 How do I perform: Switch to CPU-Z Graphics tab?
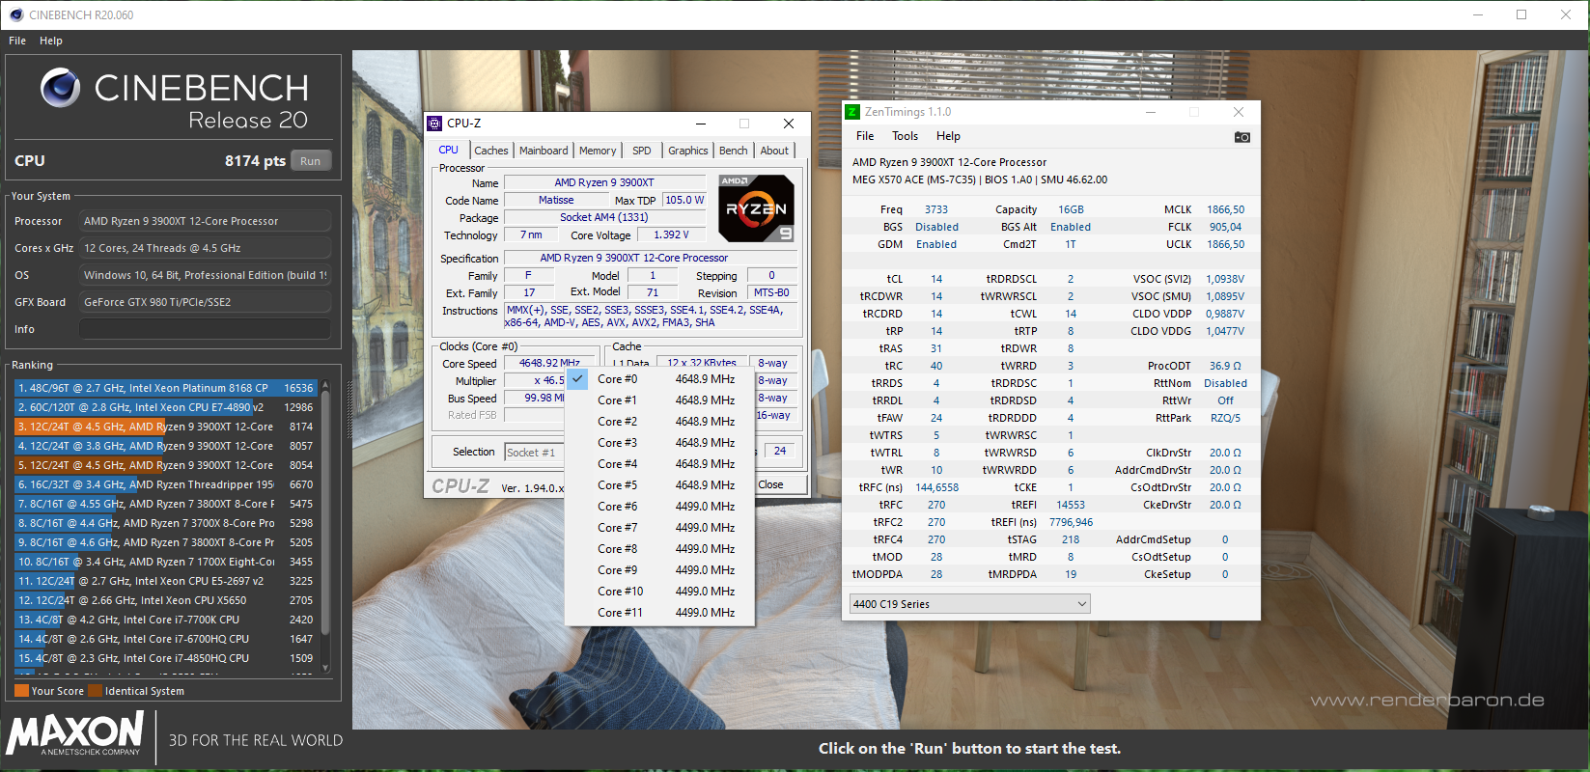point(687,151)
